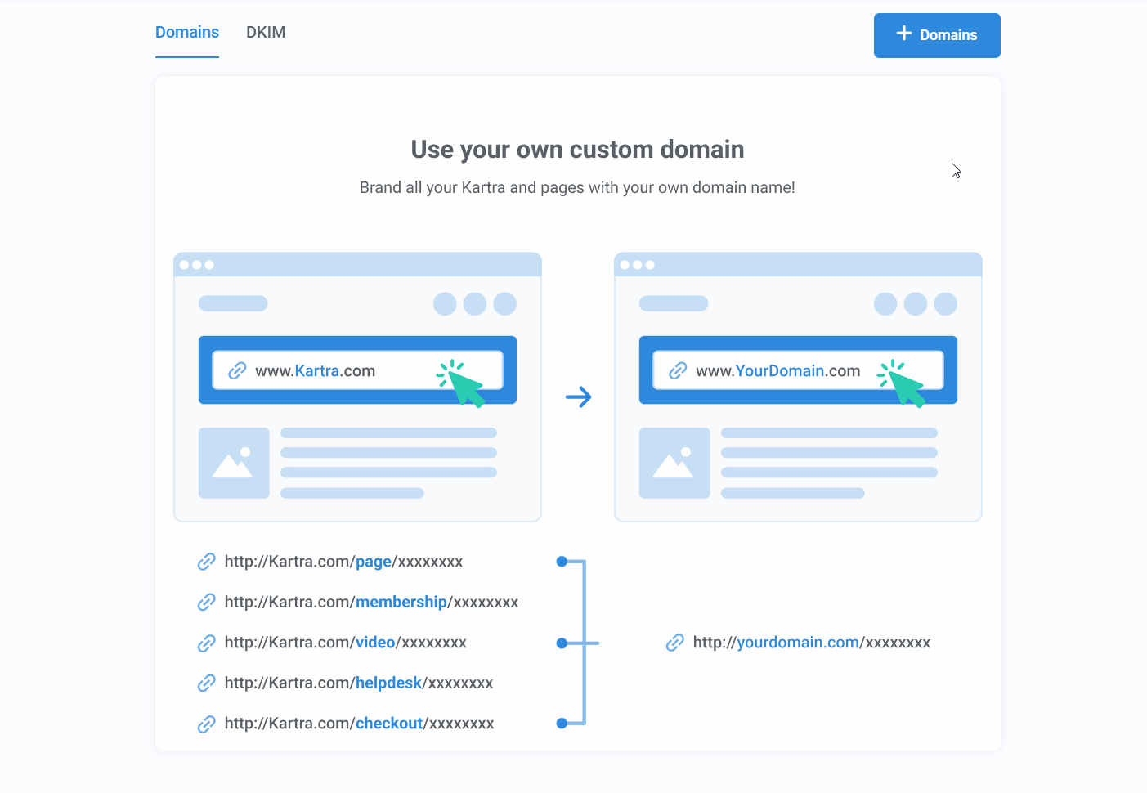Image resolution: width=1147 pixels, height=793 pixels.
Task: Select the Domains tab
Action: click(x=186, y=32)
